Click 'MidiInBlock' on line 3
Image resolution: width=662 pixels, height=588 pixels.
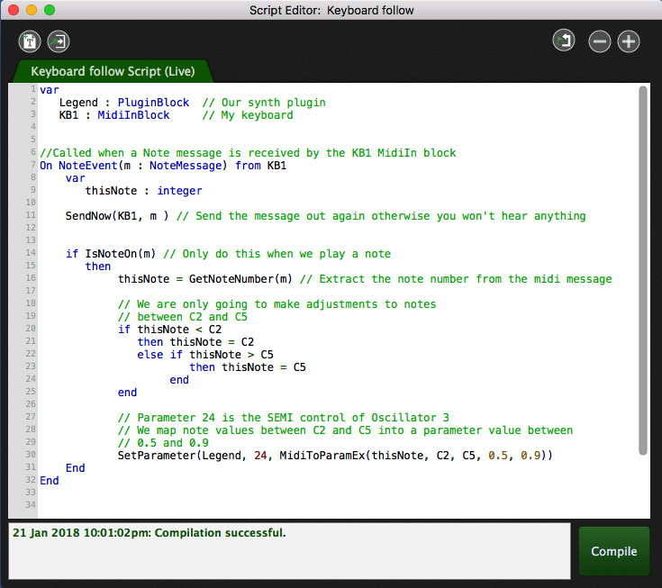point(133,115)
